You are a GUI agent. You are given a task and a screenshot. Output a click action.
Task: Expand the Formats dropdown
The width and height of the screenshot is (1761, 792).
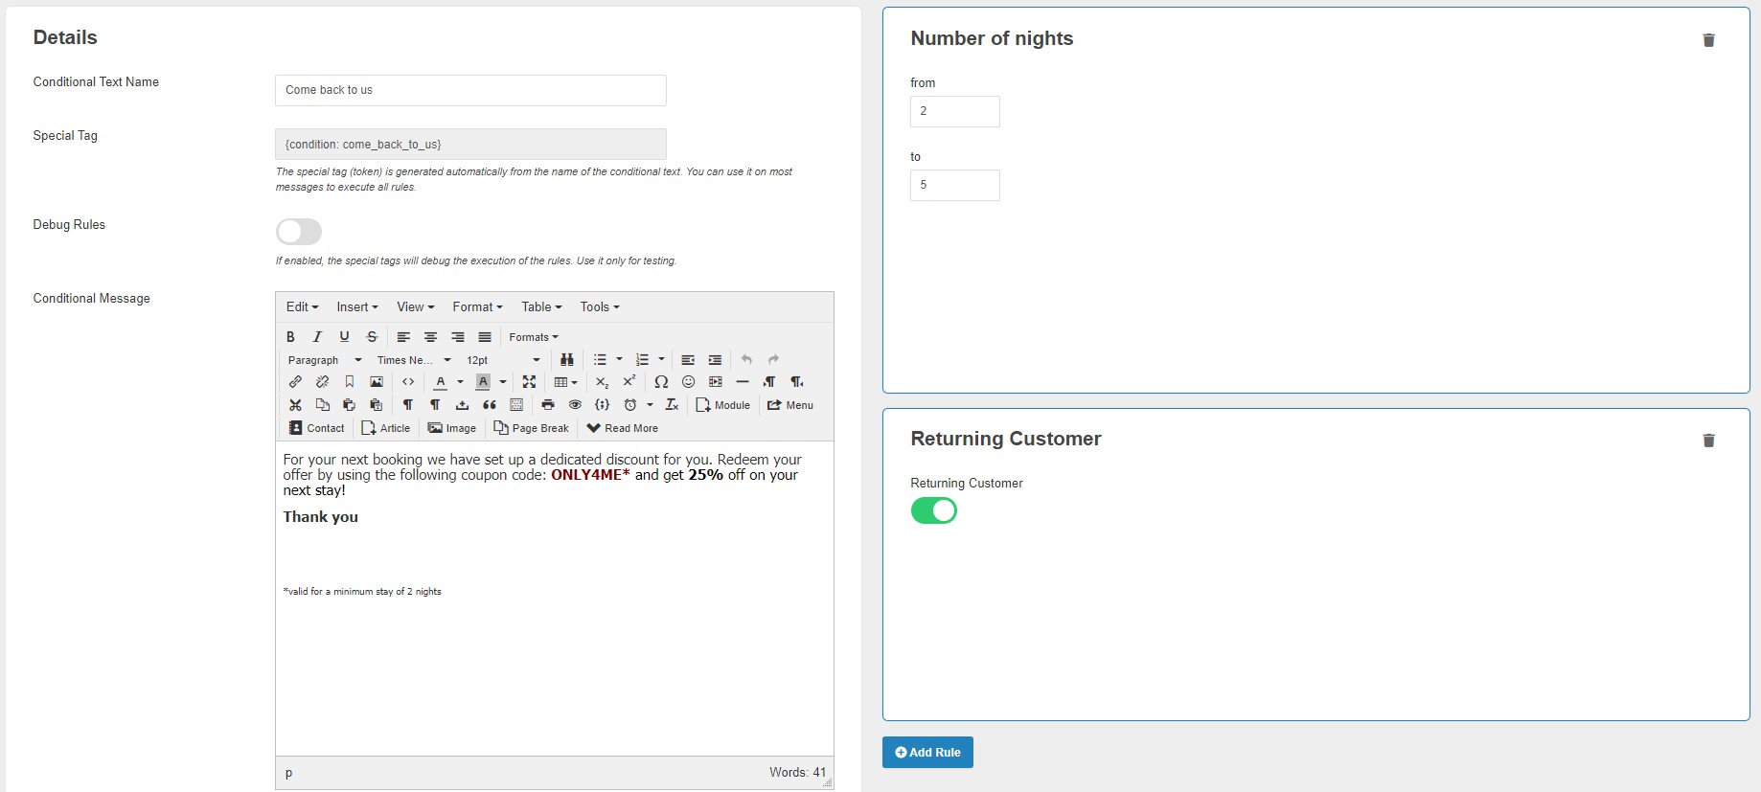pyautogui.click(x=534, y=337)
